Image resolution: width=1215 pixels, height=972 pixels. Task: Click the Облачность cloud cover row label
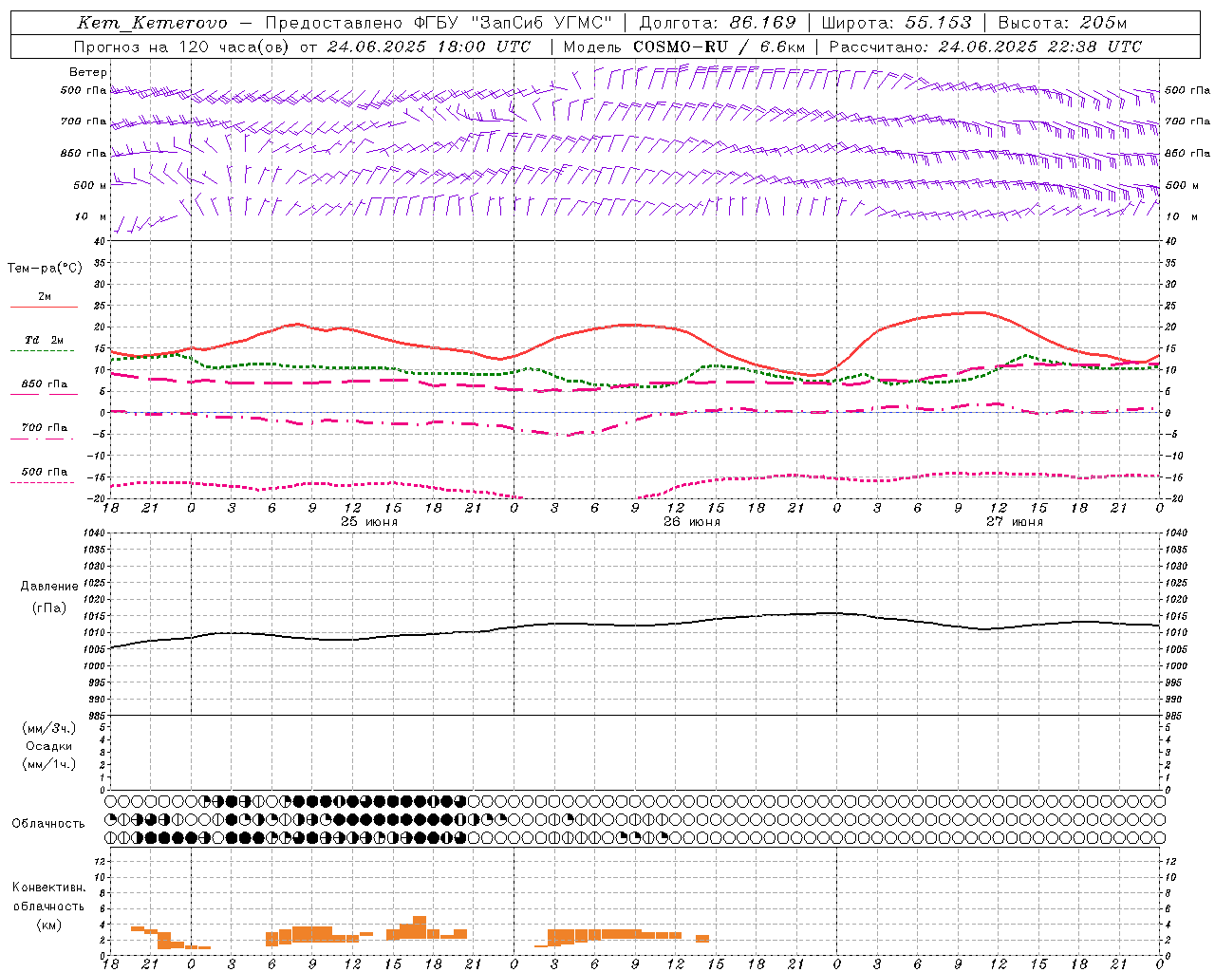point(48,823)
